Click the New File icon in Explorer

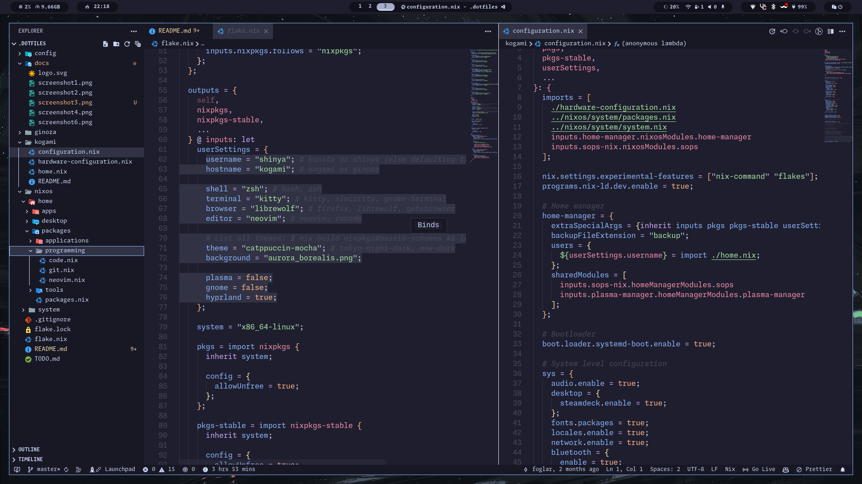click(106, 44)
